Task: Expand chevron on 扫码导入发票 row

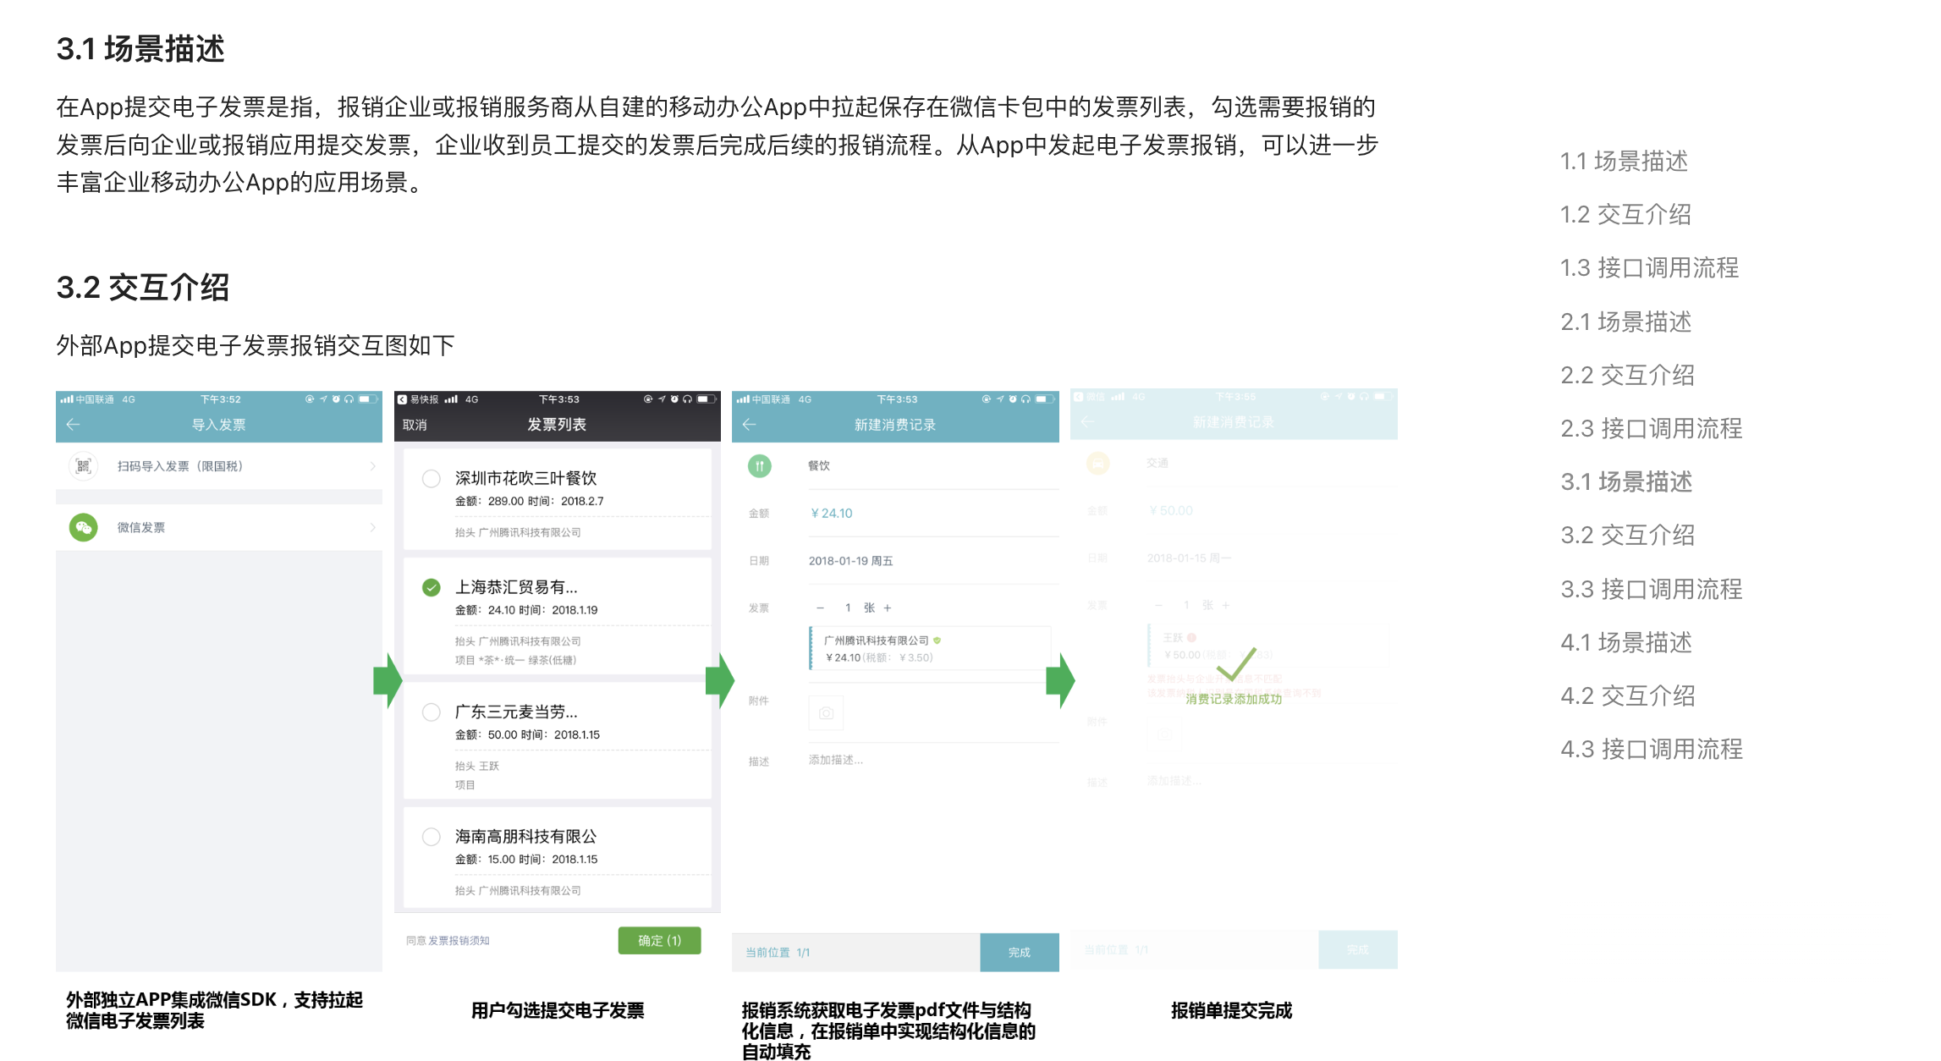Action: coord(372,466)
